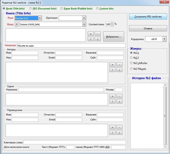Expand the Сказки (child_tale) genre combo box
170x154 pixels.
click(84, 24)
